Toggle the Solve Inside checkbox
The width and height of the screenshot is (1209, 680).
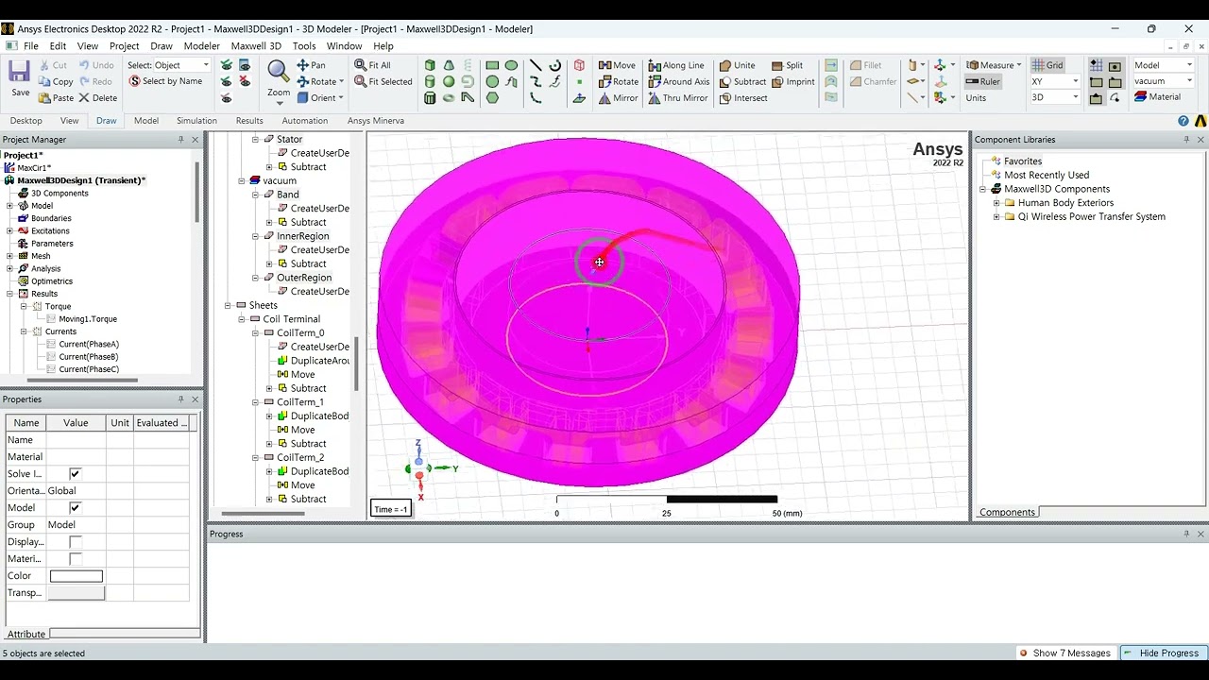pos(75,474)
